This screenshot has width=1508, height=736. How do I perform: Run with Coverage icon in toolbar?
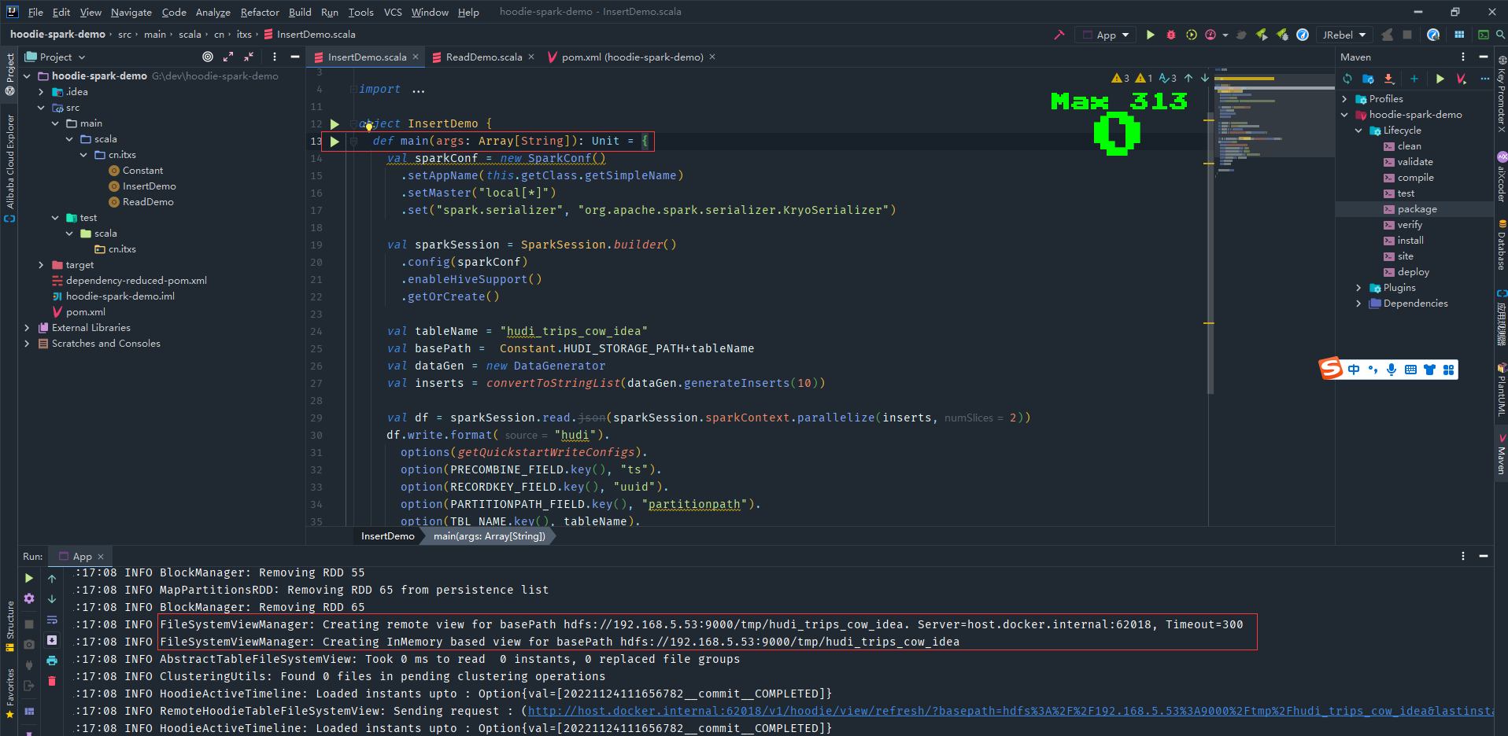tap(1191, 35)
